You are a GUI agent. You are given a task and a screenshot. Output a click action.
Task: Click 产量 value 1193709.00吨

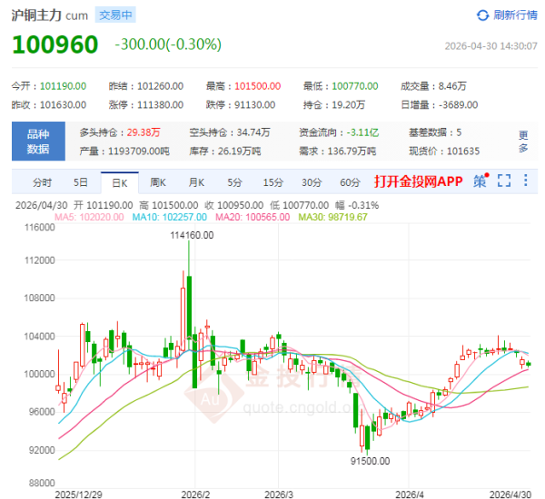point(139,151)
